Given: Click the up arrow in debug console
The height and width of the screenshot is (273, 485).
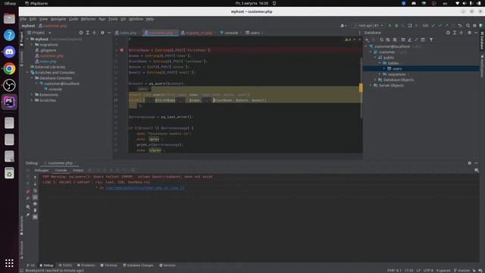Looking at the screenshot, I should pos(35,177).
